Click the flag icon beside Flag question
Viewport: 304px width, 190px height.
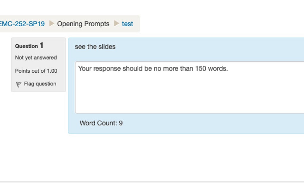[x=19, y=84]
